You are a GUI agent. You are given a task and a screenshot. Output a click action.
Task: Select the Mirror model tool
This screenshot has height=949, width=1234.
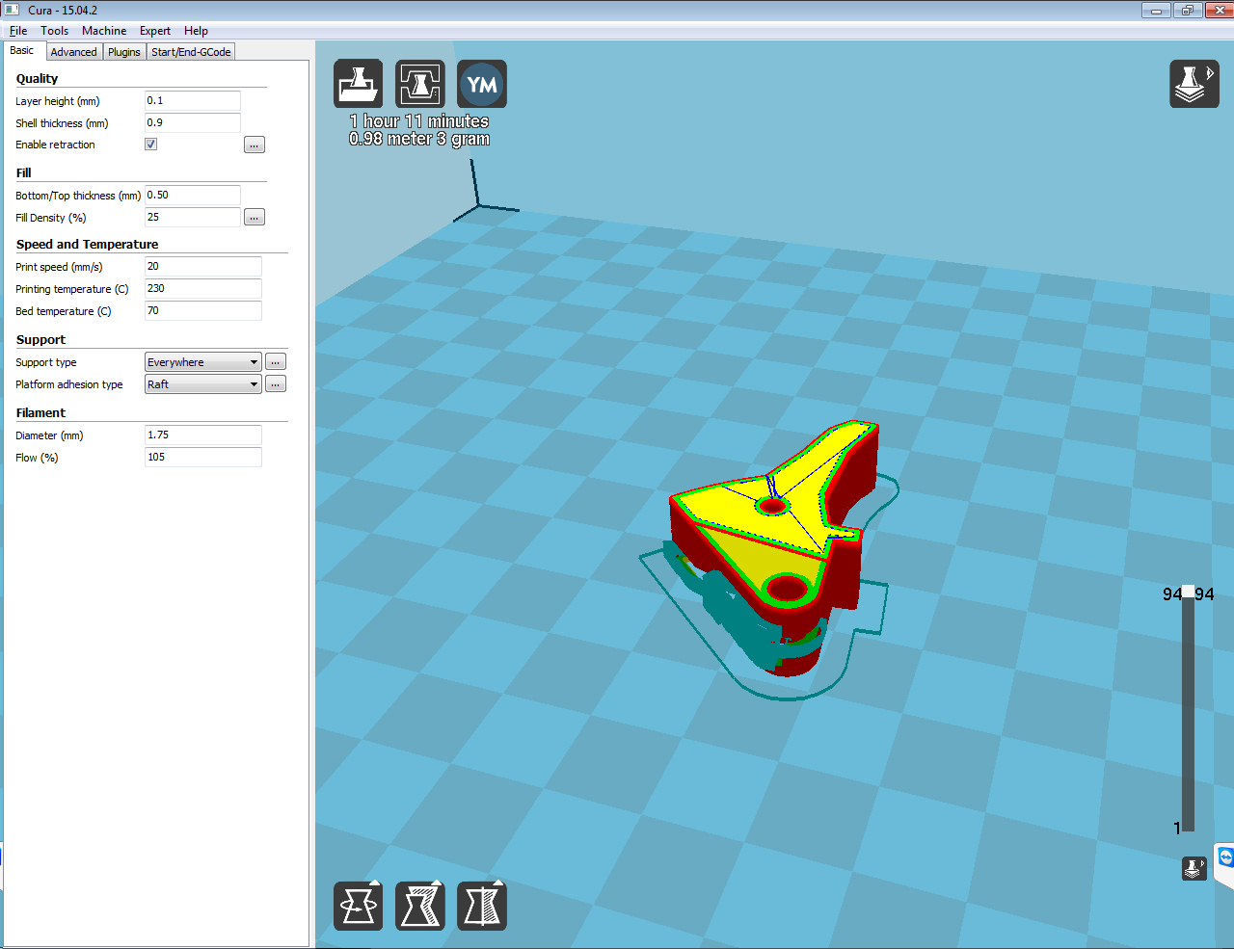coord(482,906)
